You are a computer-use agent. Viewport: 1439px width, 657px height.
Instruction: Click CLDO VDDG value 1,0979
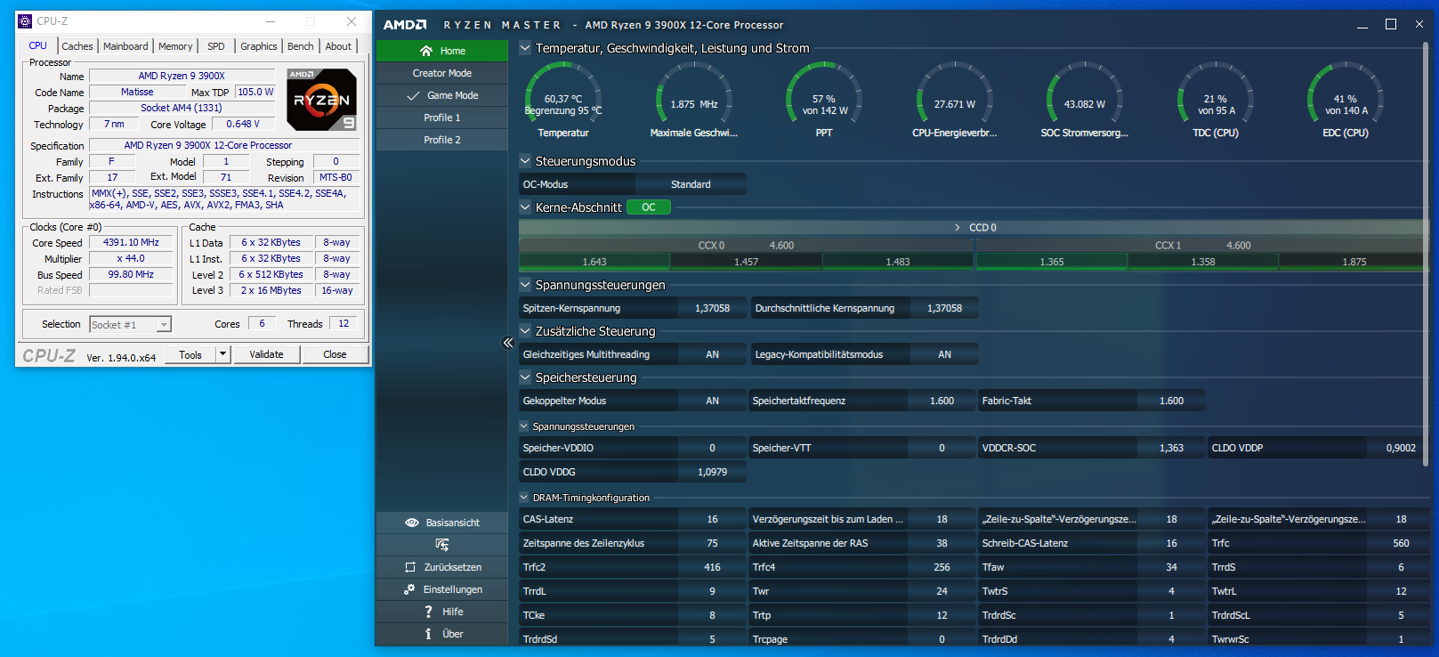tap(712, 472)
